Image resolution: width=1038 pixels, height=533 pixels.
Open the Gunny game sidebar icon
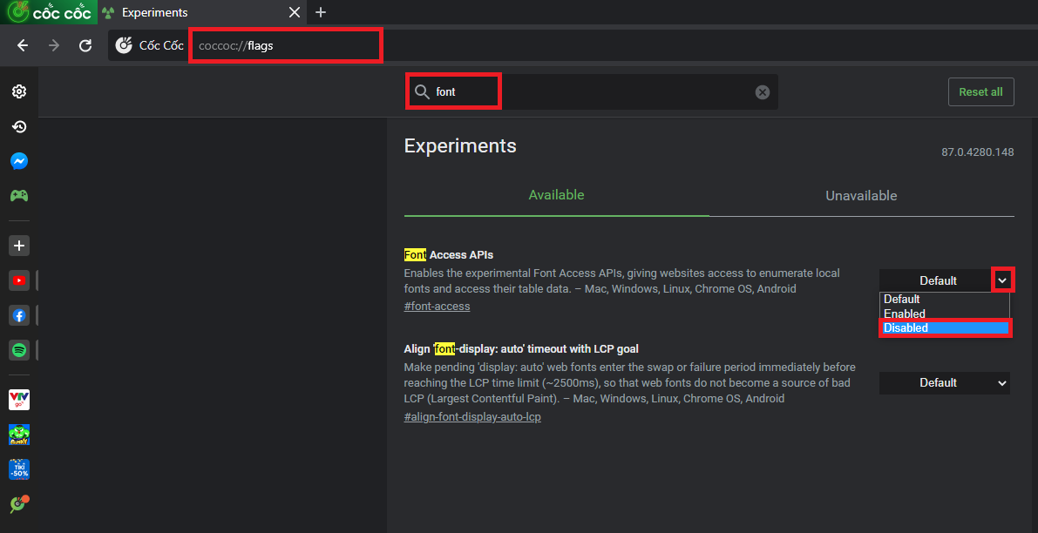[x=19, y=435]
